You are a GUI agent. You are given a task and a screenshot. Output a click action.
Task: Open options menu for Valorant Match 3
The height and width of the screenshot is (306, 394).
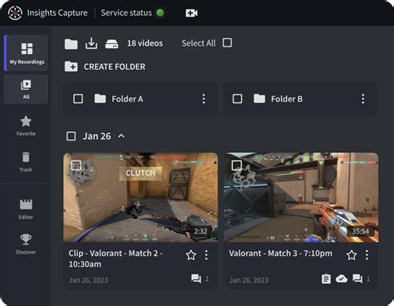coord(367,254)
